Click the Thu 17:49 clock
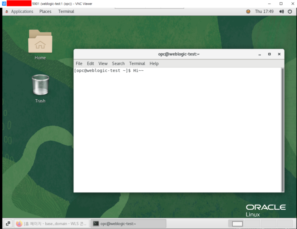Screen dimensions: 297x229 (x=264, y=12)
